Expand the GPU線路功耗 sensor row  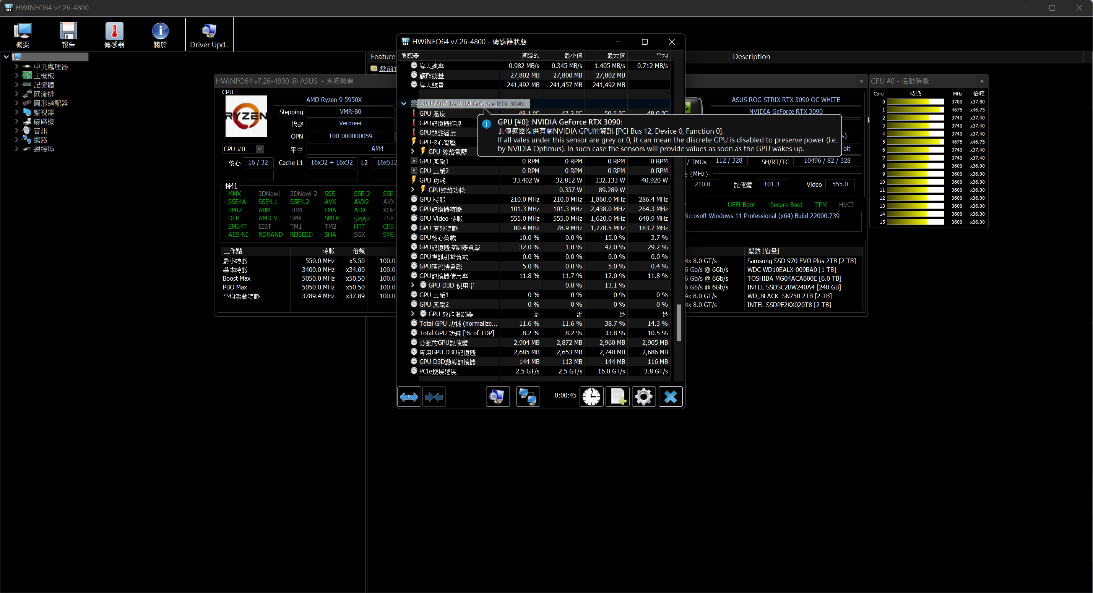(413, 189)
